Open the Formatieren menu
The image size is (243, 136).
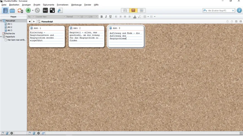tap(62, 5)
